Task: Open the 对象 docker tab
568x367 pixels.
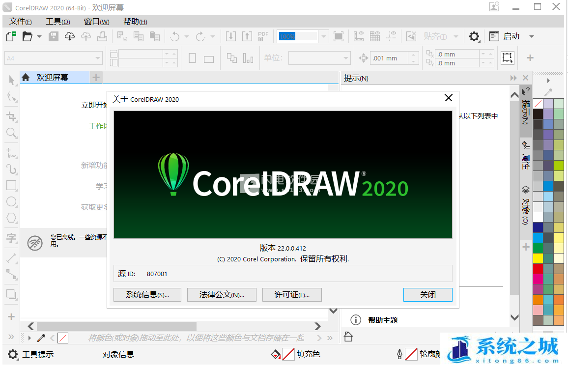Action: click(x=526, y=206)
